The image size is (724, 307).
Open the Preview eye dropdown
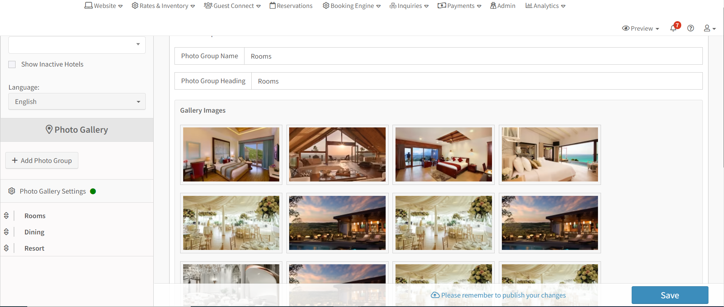point(640,28)
